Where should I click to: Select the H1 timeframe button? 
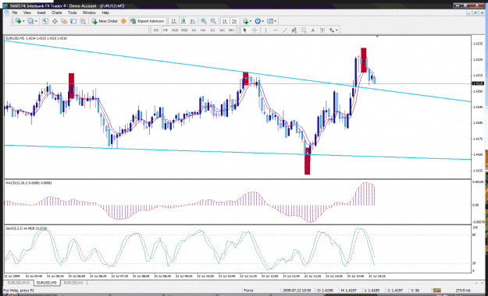pyautogui.click(x=194, y=30)
